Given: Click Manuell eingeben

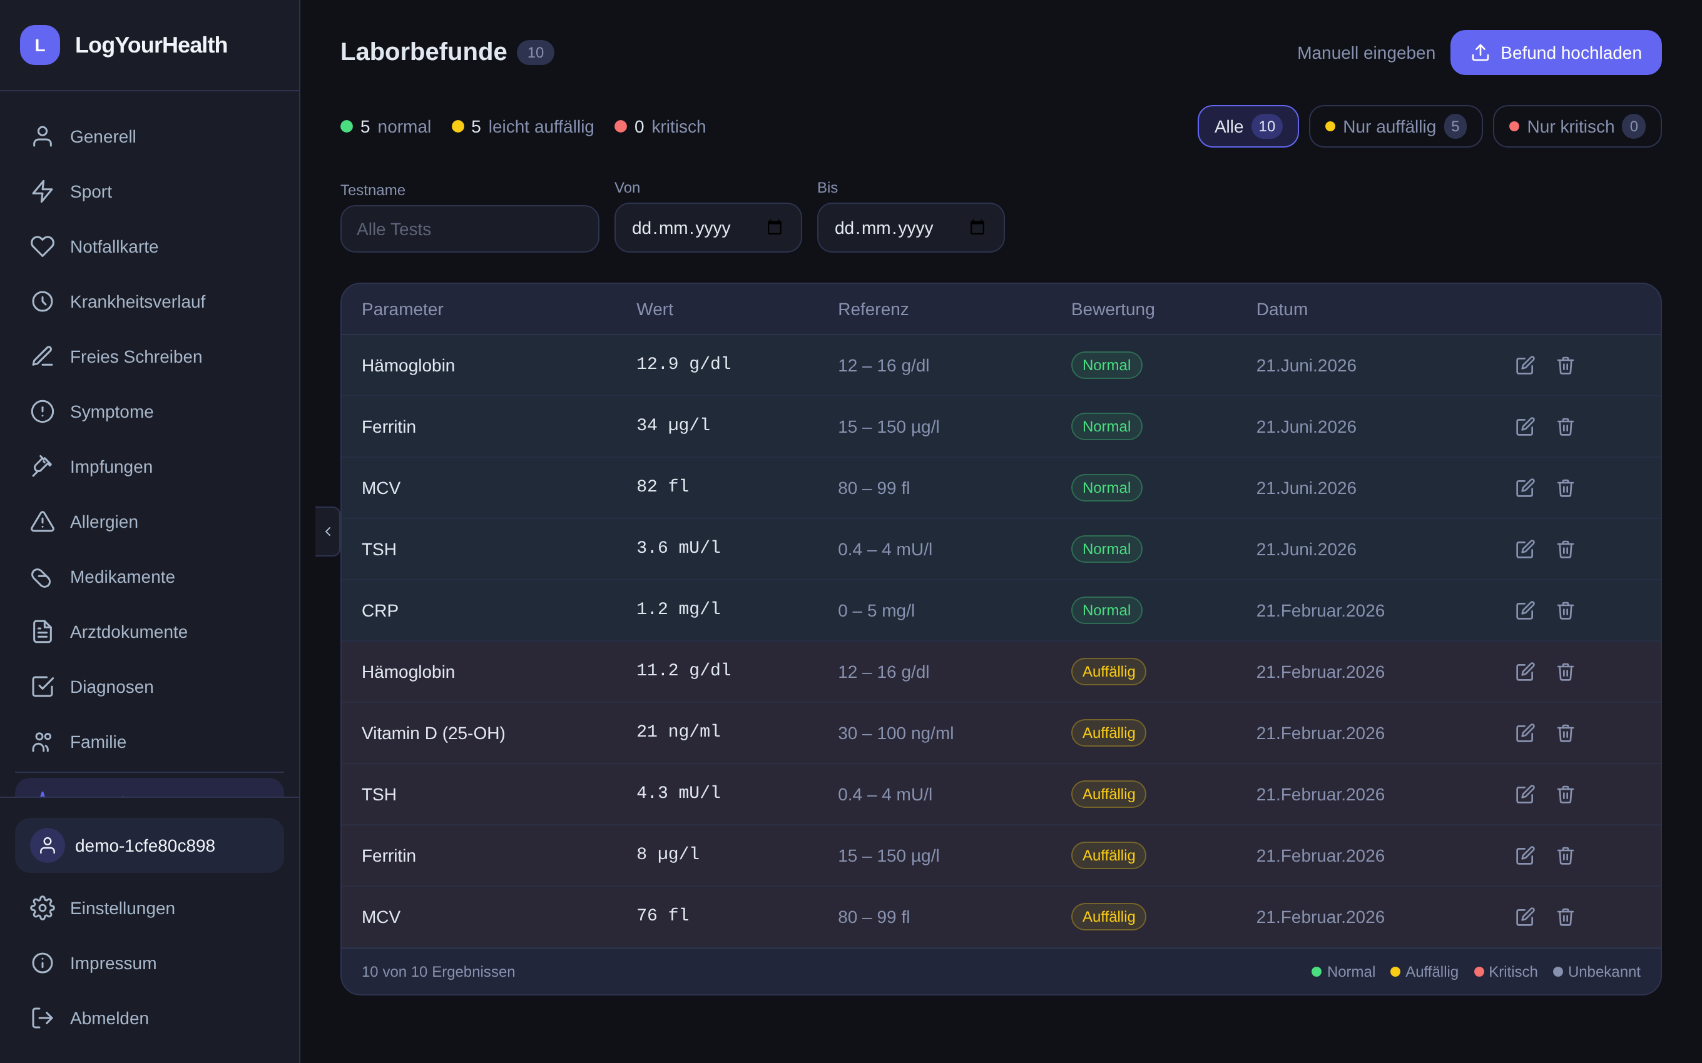Looking at the screenshot, I should pyautogui.click(x=1366, y=53).
